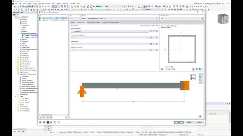Select the Design Types tab

click(x=81, y=23)
